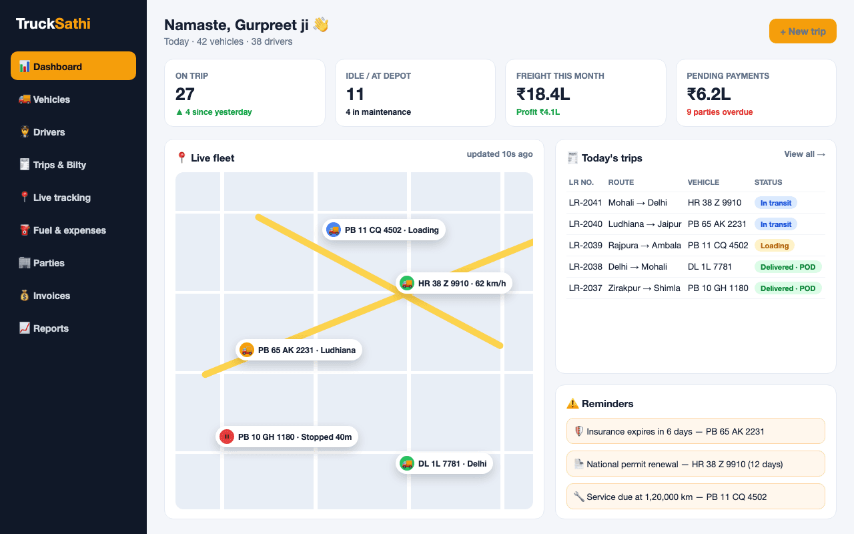The image size is (854, 534).
Task: Click the driver icon beside Drivers
Action: click(x=24, y=131)
